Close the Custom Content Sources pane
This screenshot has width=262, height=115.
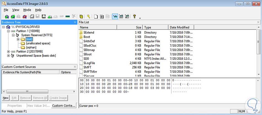[75, 67]
